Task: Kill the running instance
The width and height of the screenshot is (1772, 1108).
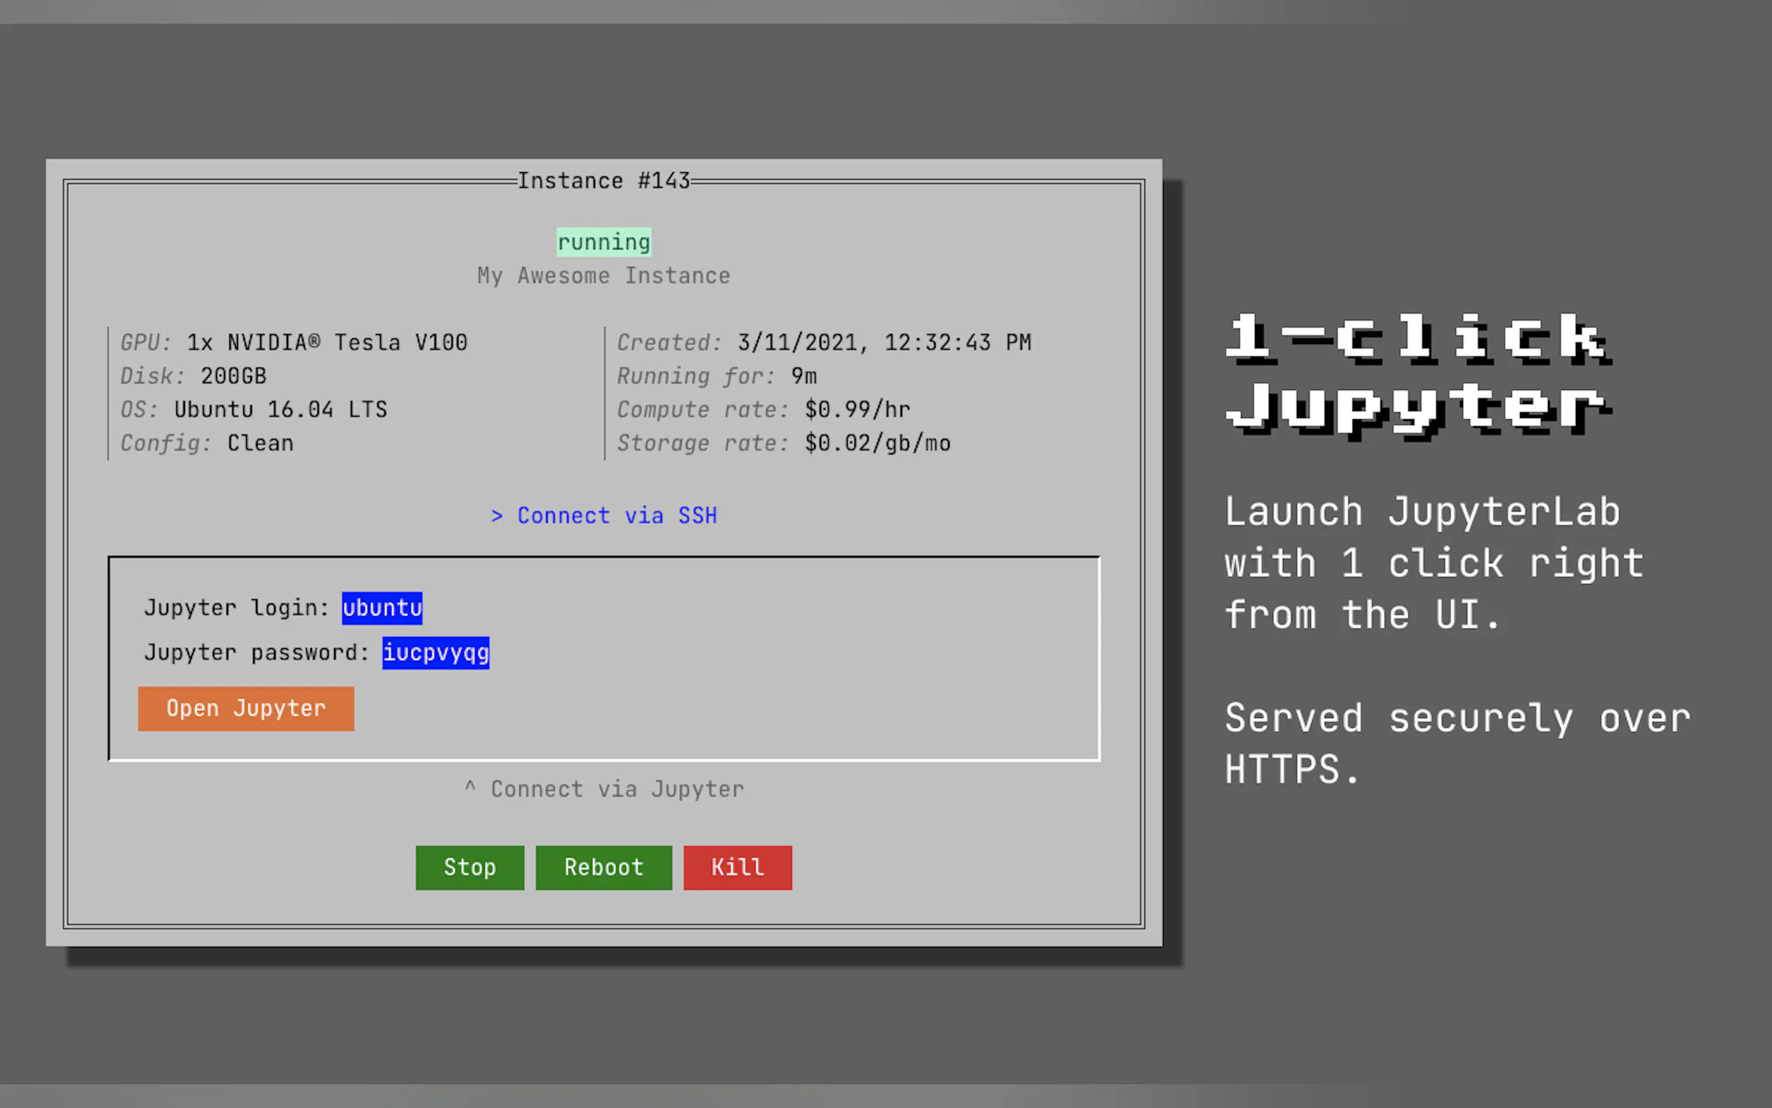Action: coord(737,868)
